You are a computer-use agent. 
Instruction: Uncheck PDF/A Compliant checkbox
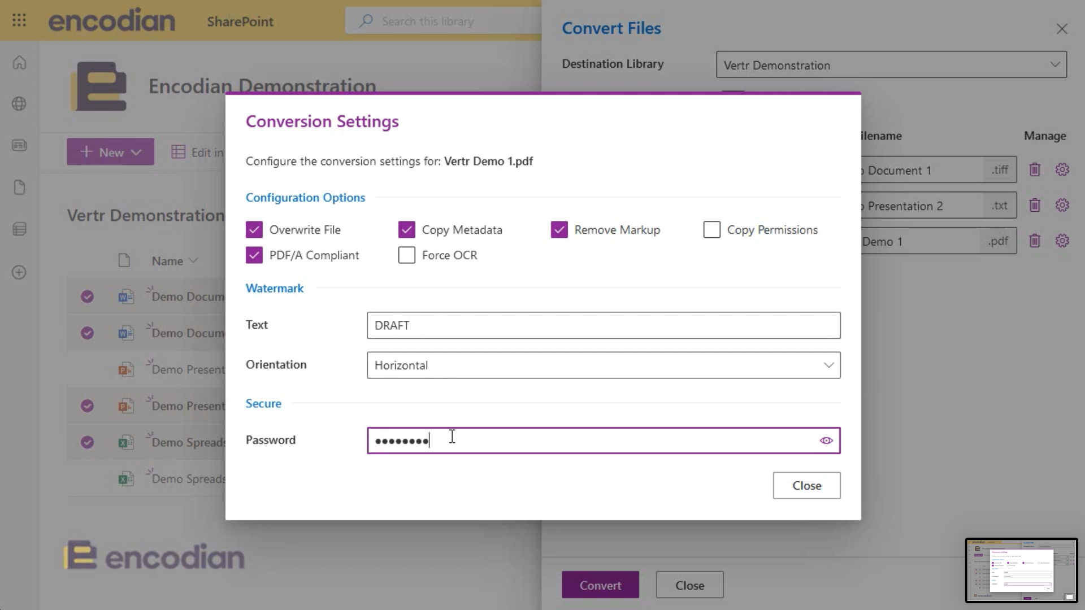tap(254, 255)
